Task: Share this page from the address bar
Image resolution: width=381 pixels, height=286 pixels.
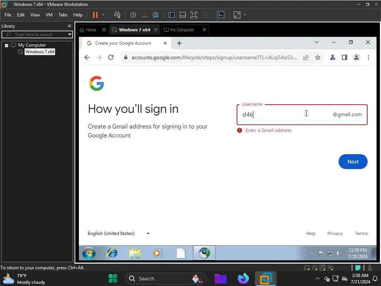Action: [306, 57]
